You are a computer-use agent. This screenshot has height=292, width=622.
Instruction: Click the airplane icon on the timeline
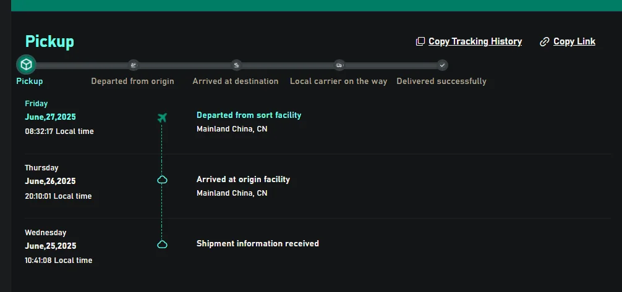(x=162, y=117)
